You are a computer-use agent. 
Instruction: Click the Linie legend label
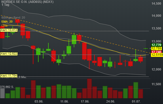(x=5, y=26)
